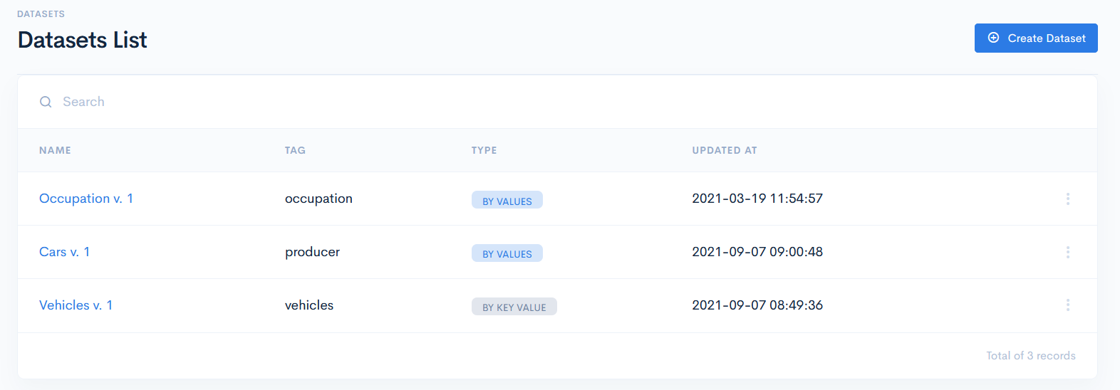Click the BY KEY VALUE badge
This screenshot has height=390, width=1120.
coord(514,307)
